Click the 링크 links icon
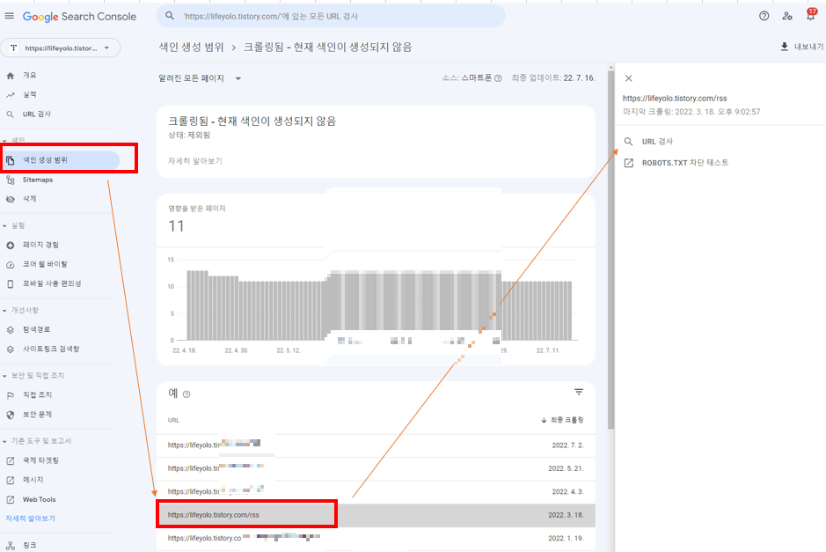The image size is (826, 552). point(10,546)
